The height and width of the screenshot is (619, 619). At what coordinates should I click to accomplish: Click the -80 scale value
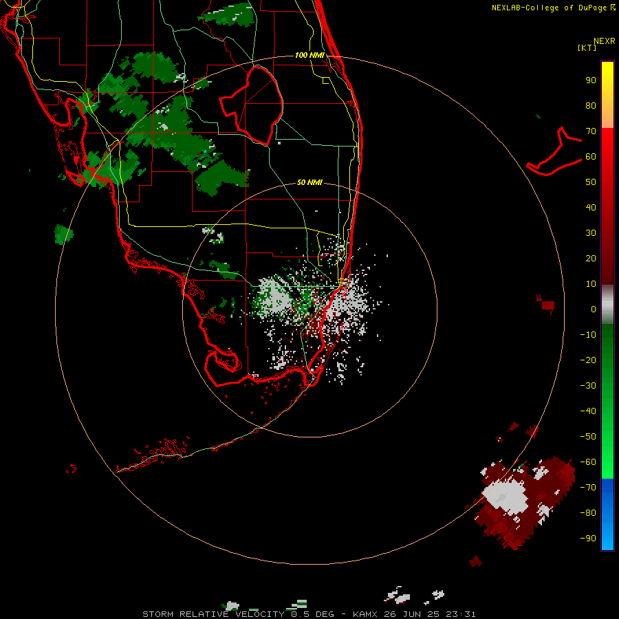(588, 513)
